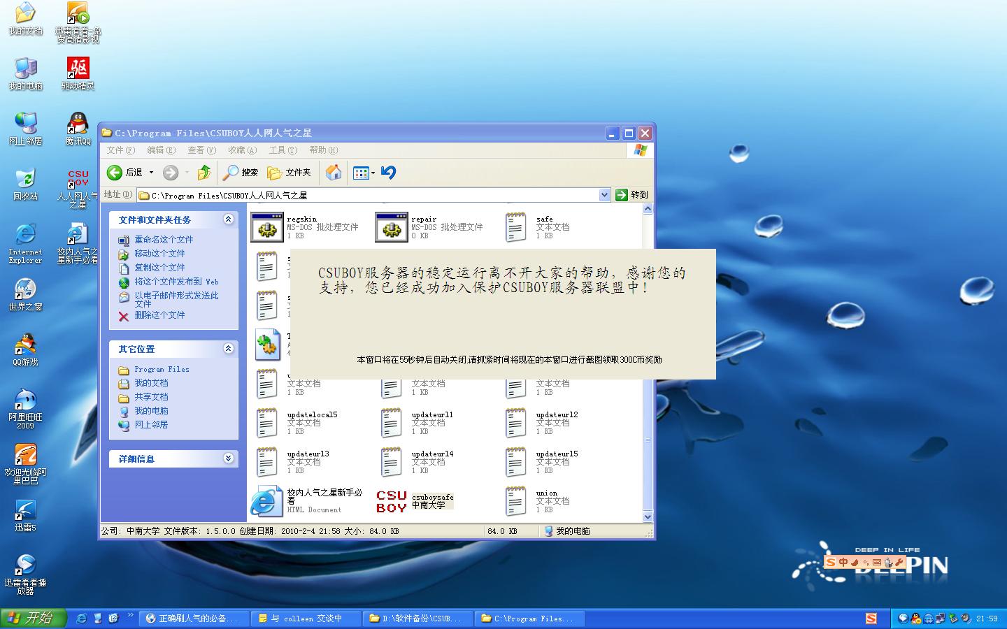Expand the address bar dropdown list

point(605,195)
